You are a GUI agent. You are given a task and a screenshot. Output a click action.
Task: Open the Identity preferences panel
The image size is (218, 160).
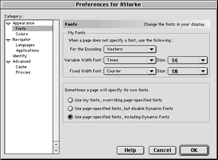[x=20, y=56]
